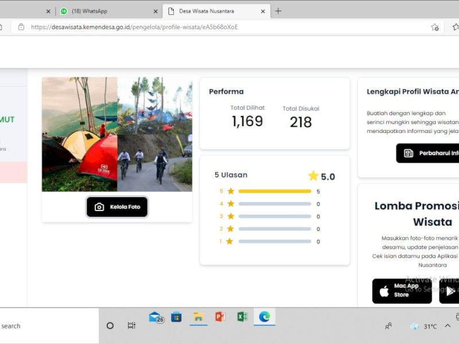Click the Apple logo on Mac App Store button

coord(384,291)
